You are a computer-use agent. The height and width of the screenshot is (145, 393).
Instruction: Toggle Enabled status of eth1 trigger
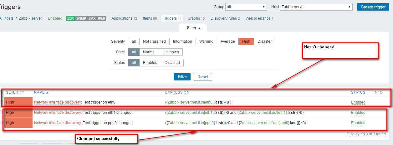coord(358,113)
